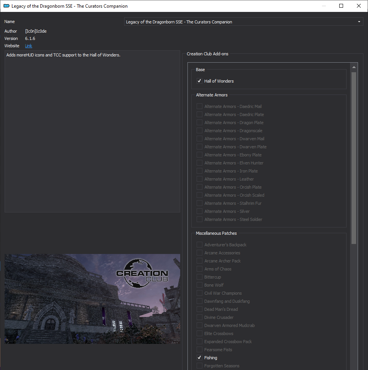
Task: Enable the Divine Crusader patch
Action: coord(199,317)
